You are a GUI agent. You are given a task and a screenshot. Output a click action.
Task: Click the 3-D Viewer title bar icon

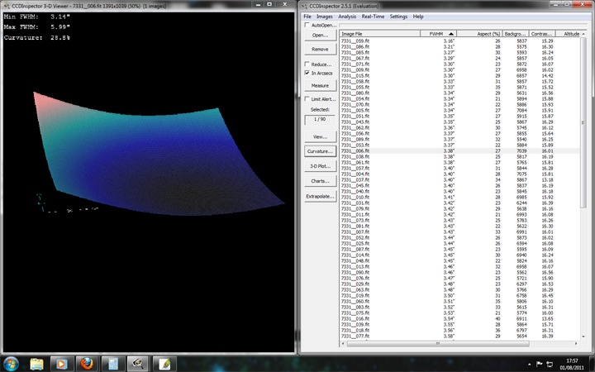(x=7, y=6)
